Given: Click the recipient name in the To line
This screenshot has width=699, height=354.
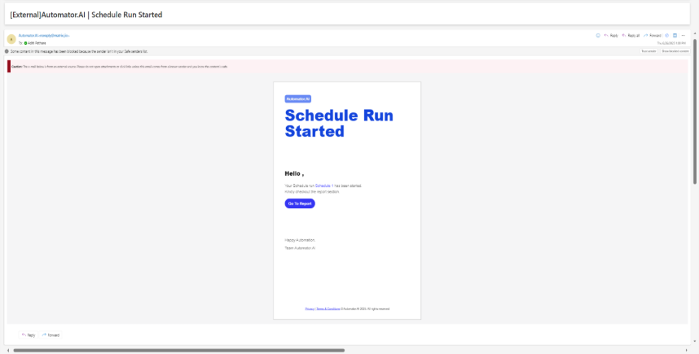Looking at the screenshot, I should 37,43.
